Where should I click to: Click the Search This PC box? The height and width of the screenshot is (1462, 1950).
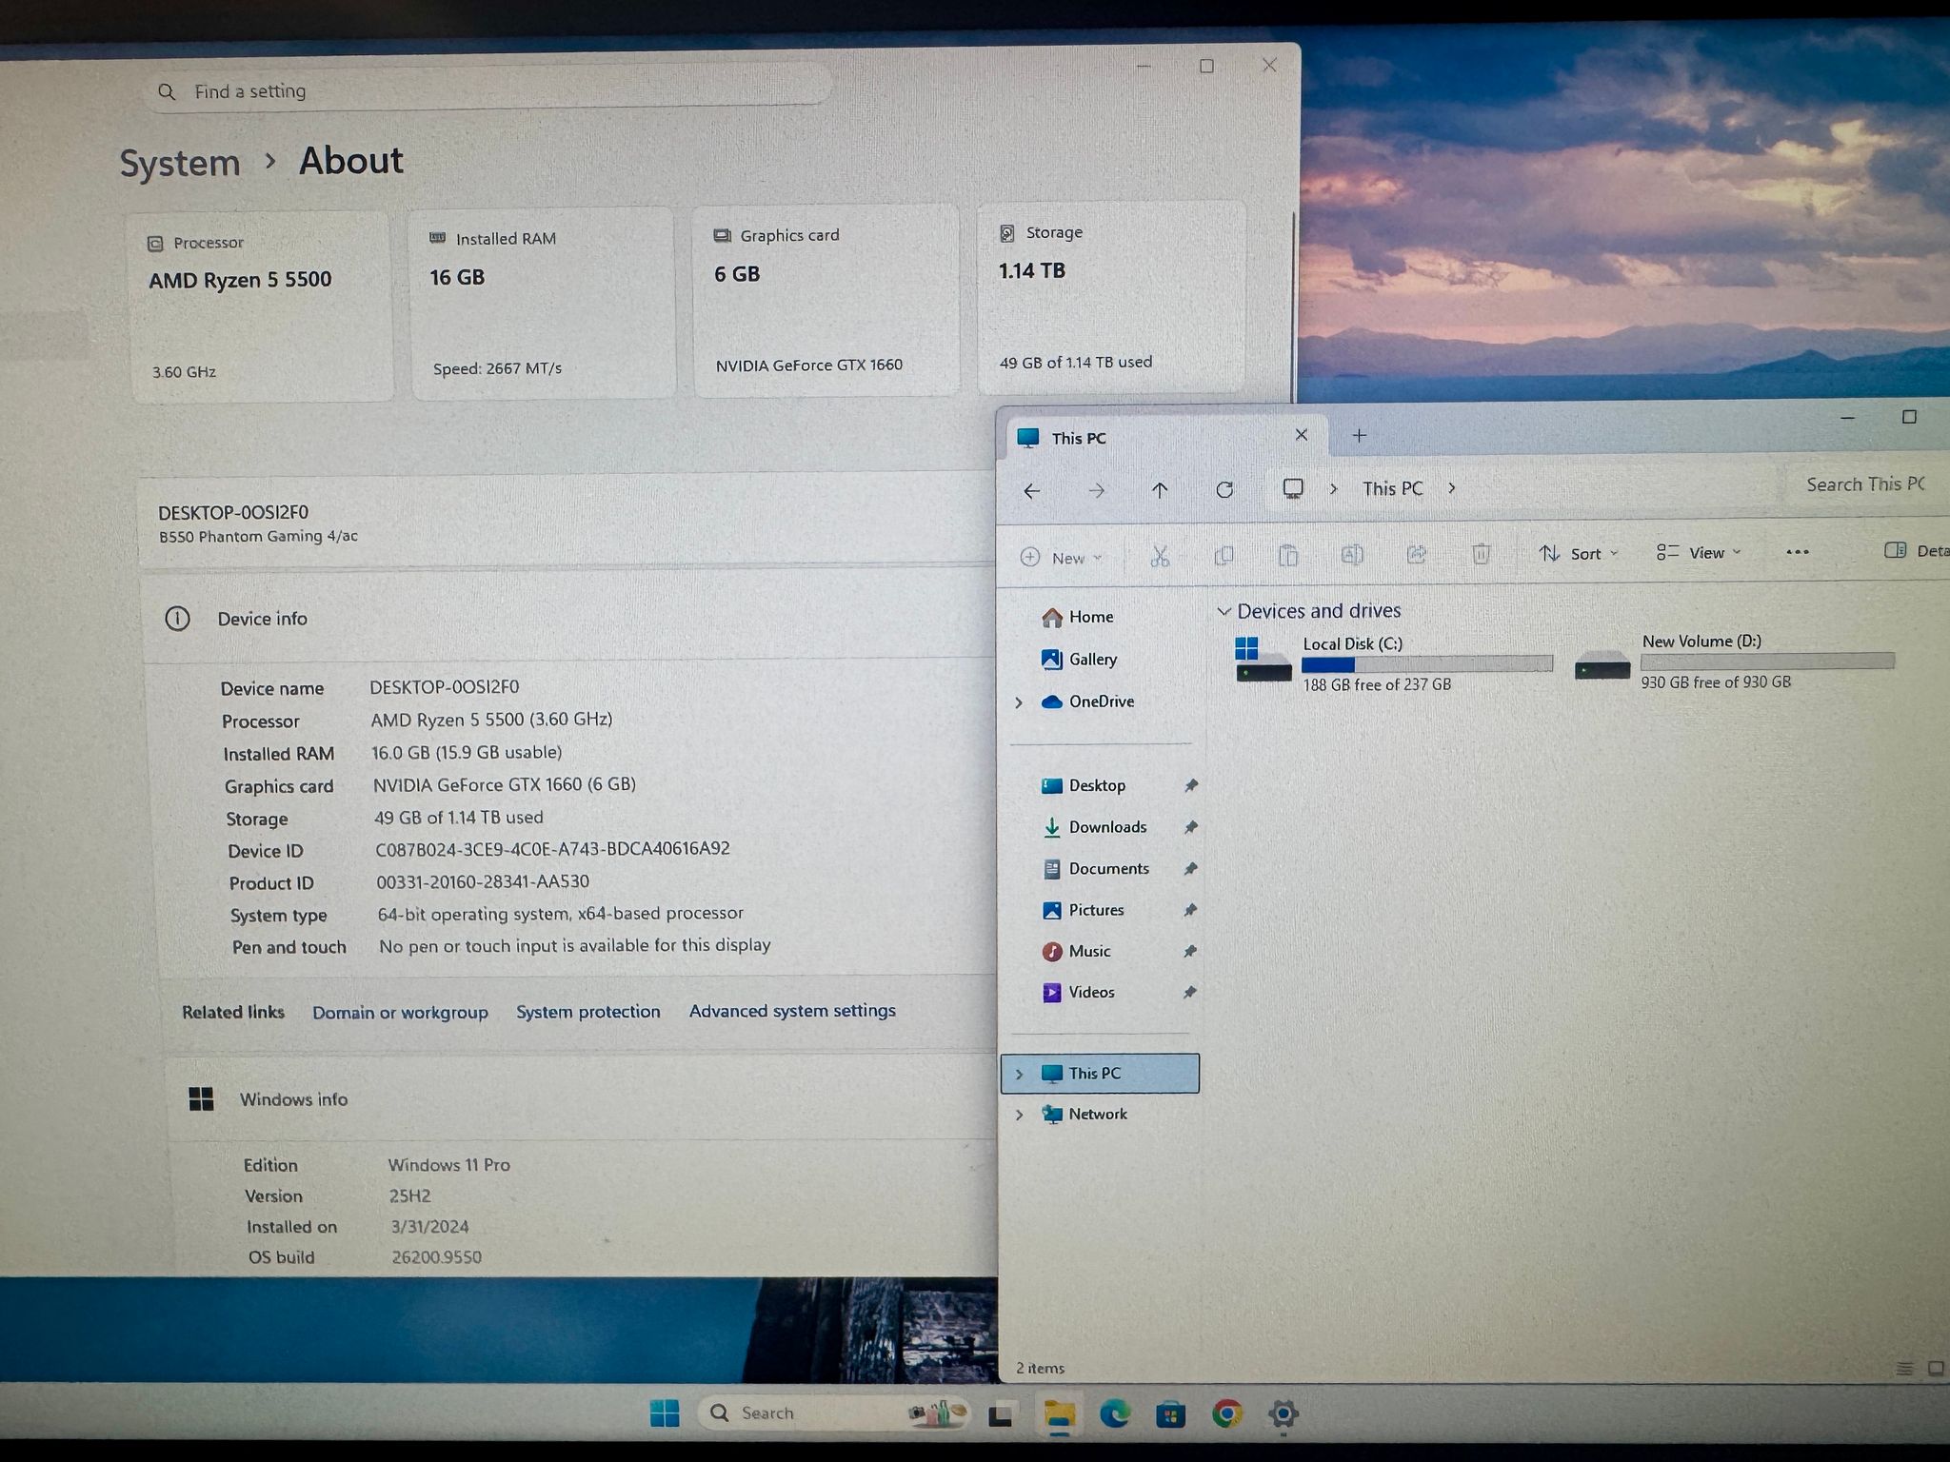pyautogui.click(x=1868, y=484)
